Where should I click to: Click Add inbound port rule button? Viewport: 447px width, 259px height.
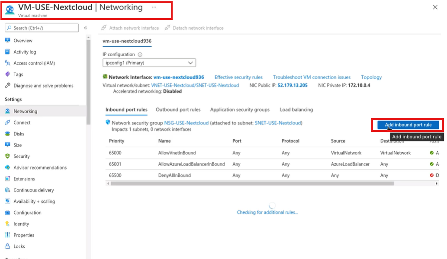[x=408, y=125]
